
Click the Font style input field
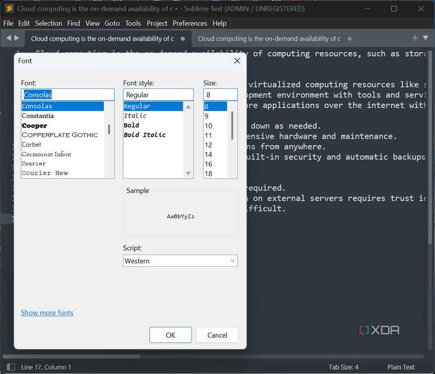158,95
